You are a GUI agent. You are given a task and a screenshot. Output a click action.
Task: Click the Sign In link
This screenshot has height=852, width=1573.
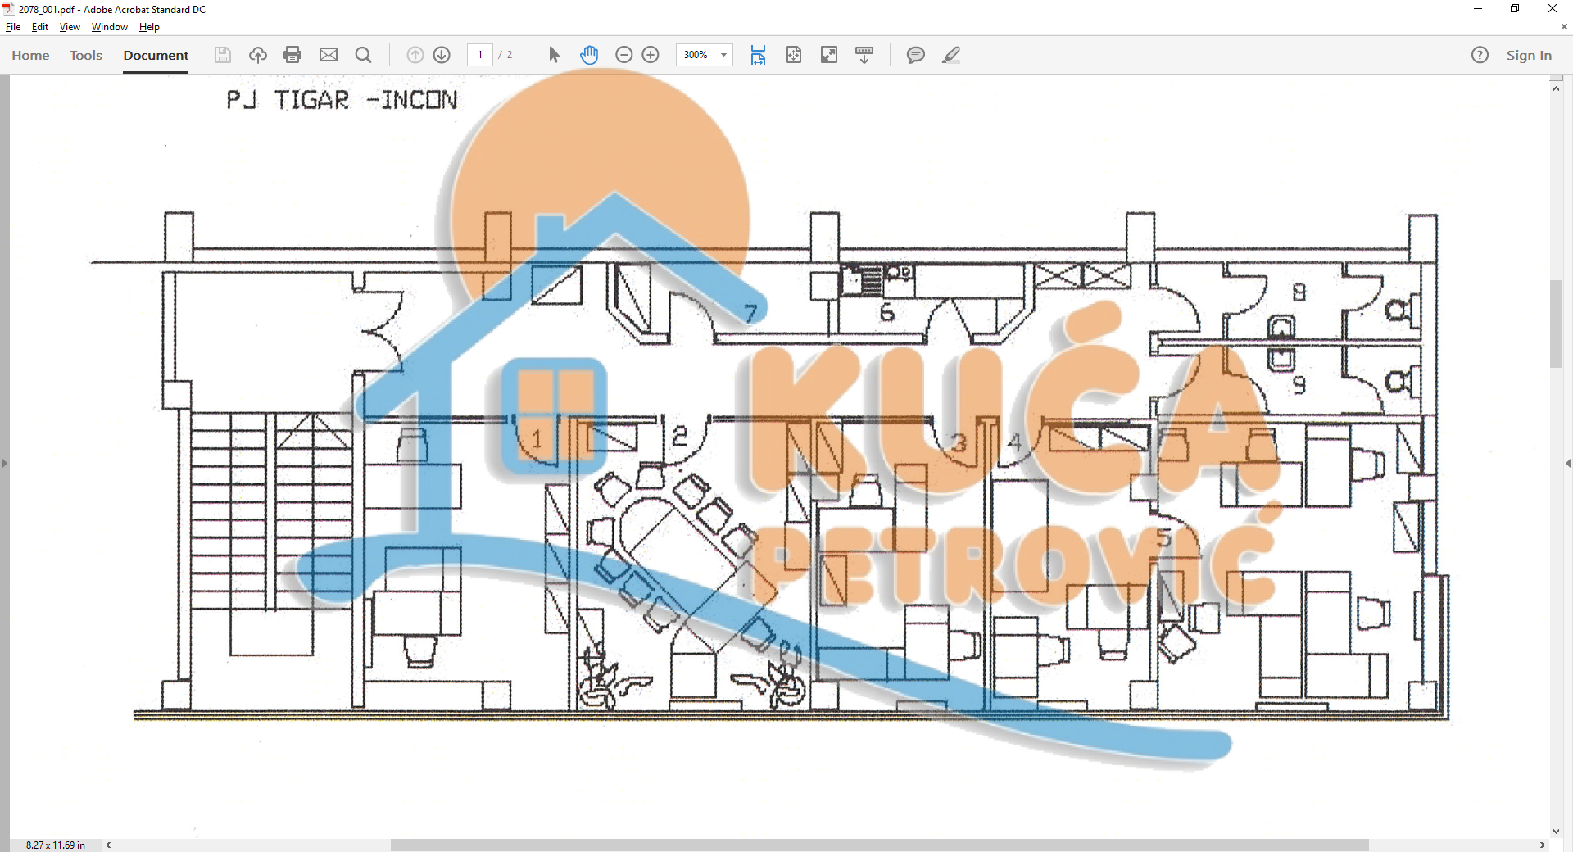(1529, 55)
